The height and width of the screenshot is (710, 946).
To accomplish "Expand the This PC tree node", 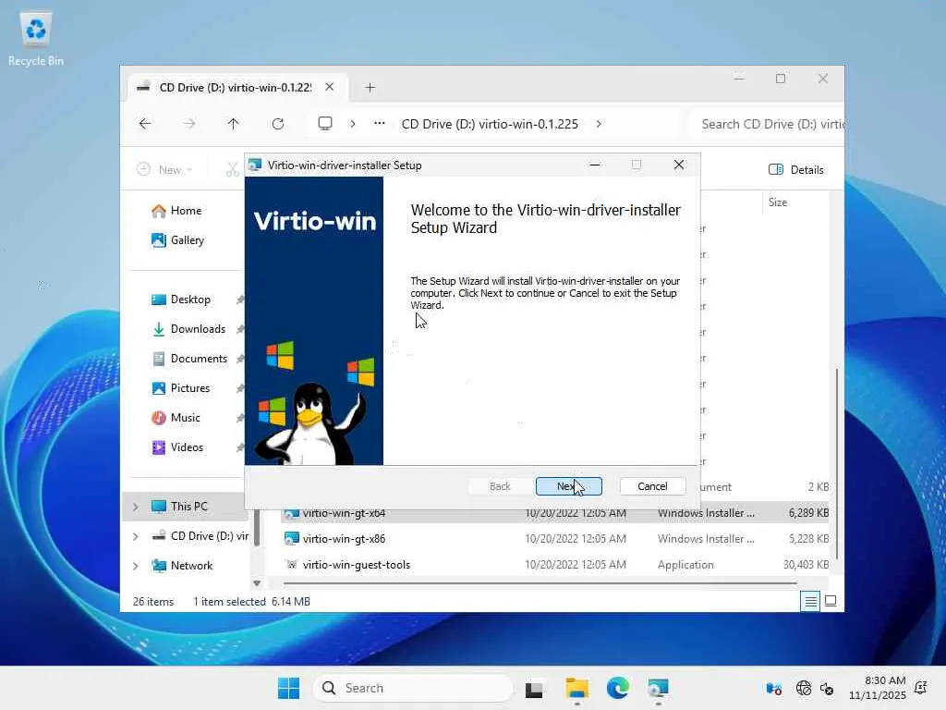I will point(136,507).
